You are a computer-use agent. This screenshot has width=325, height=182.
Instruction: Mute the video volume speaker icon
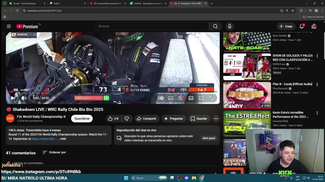24,98
